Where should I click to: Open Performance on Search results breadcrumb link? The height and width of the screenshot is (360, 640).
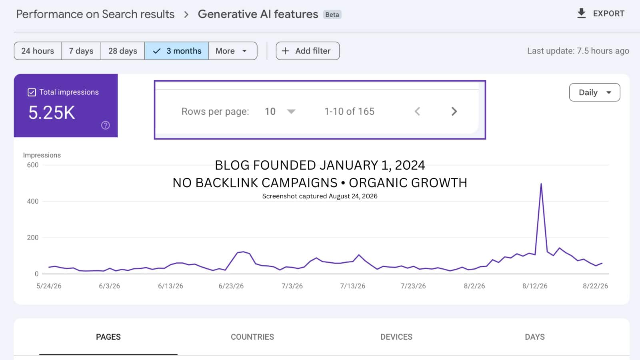95,14
